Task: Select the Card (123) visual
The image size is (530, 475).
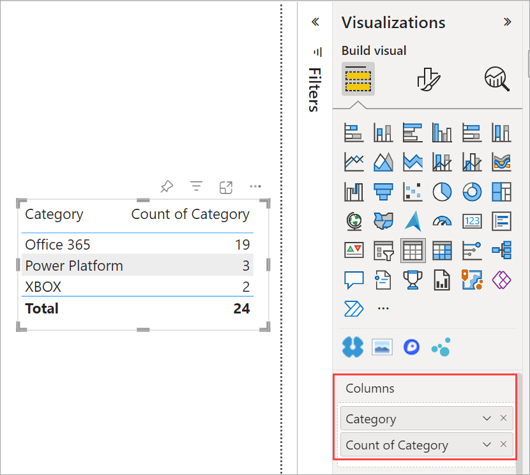Action: click(x=472, y=222)
